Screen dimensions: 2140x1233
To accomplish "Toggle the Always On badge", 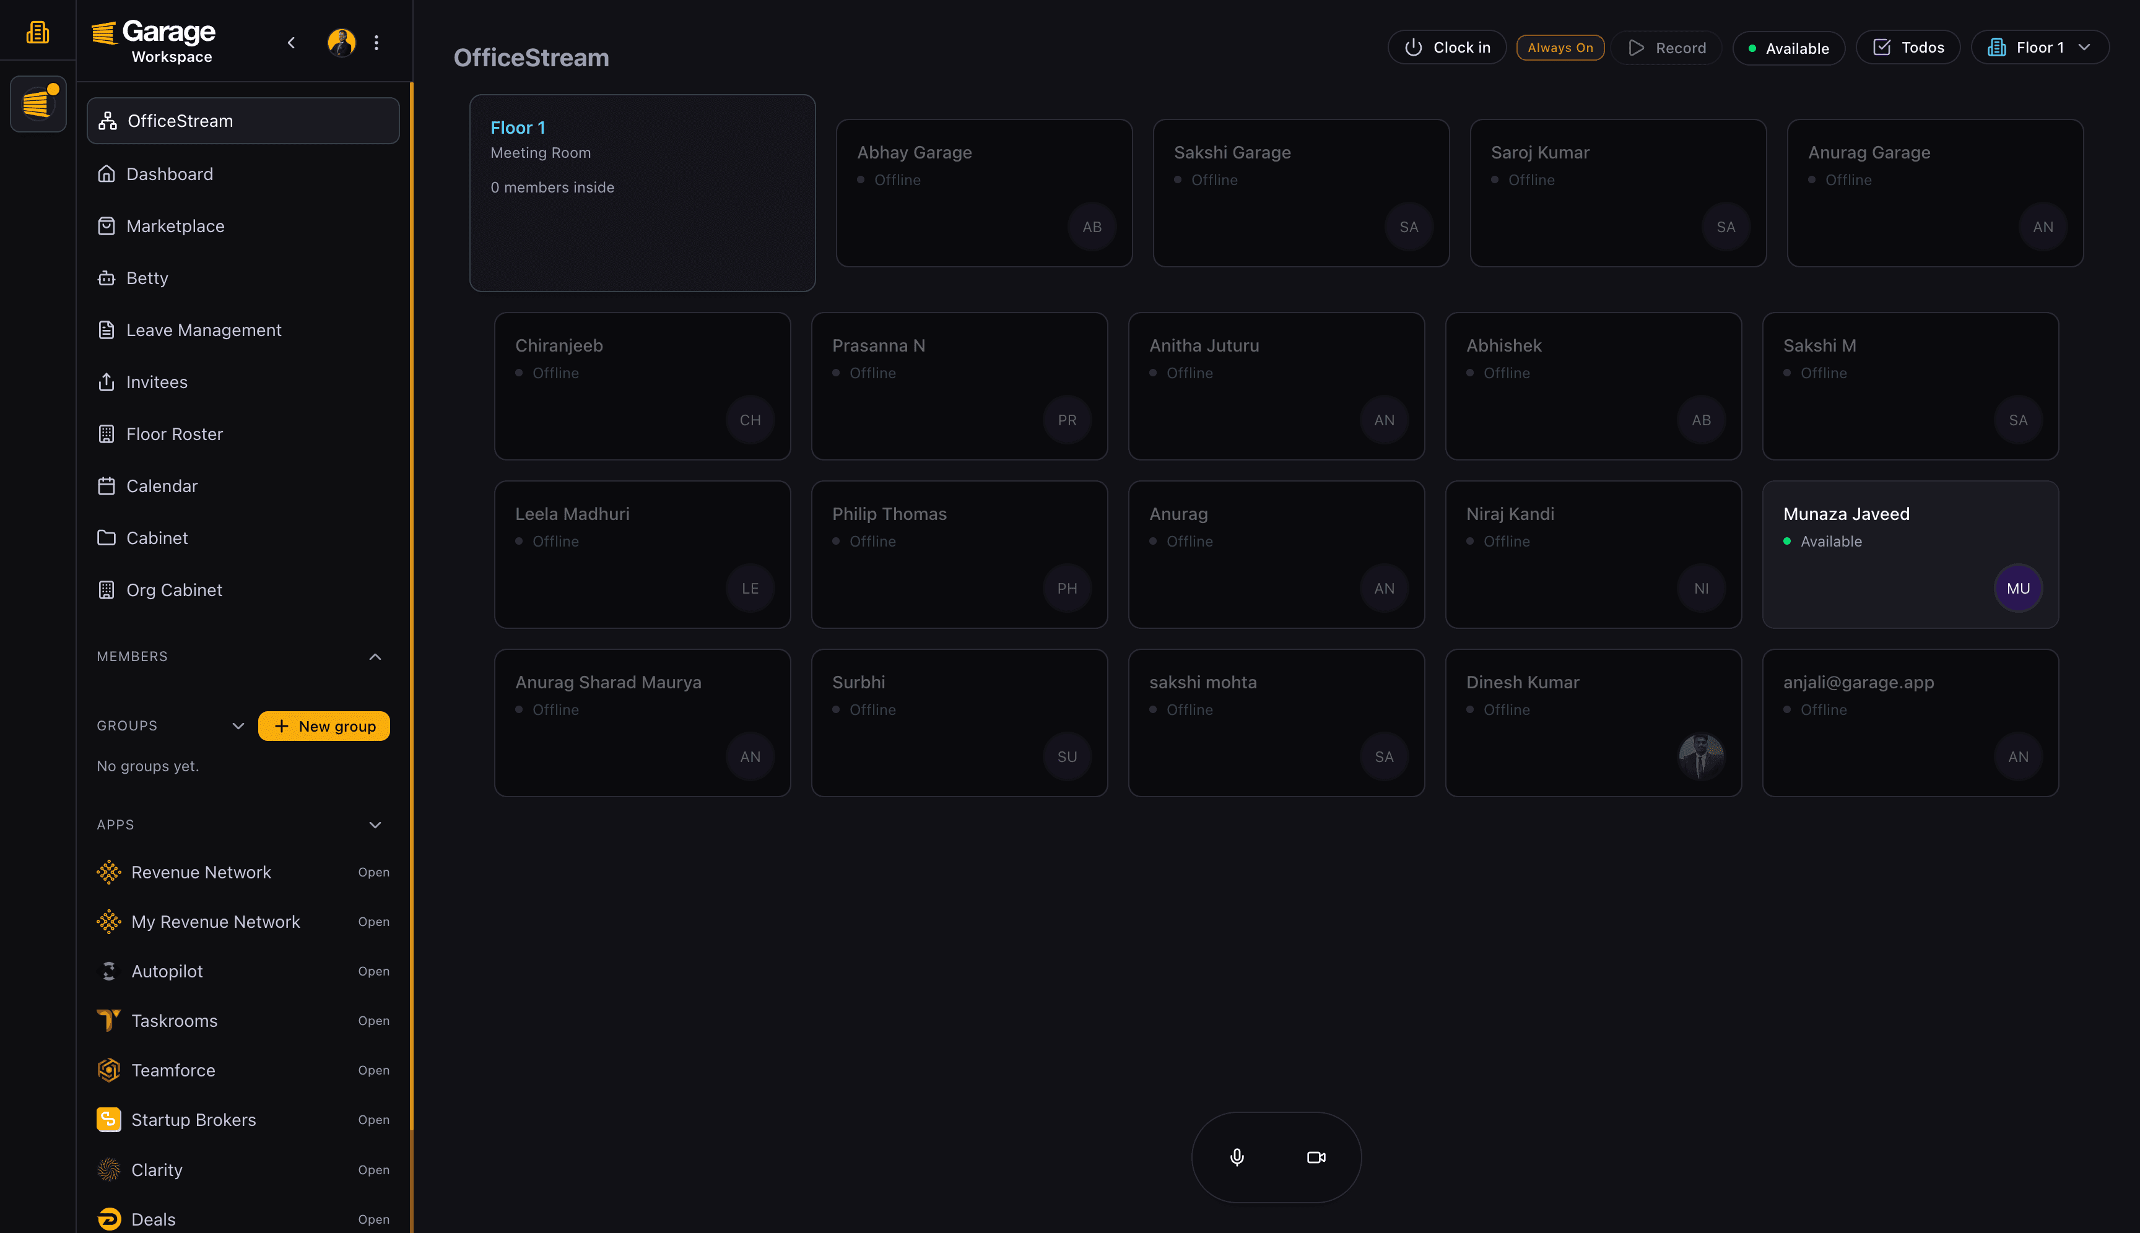I will click(1560, 48).
